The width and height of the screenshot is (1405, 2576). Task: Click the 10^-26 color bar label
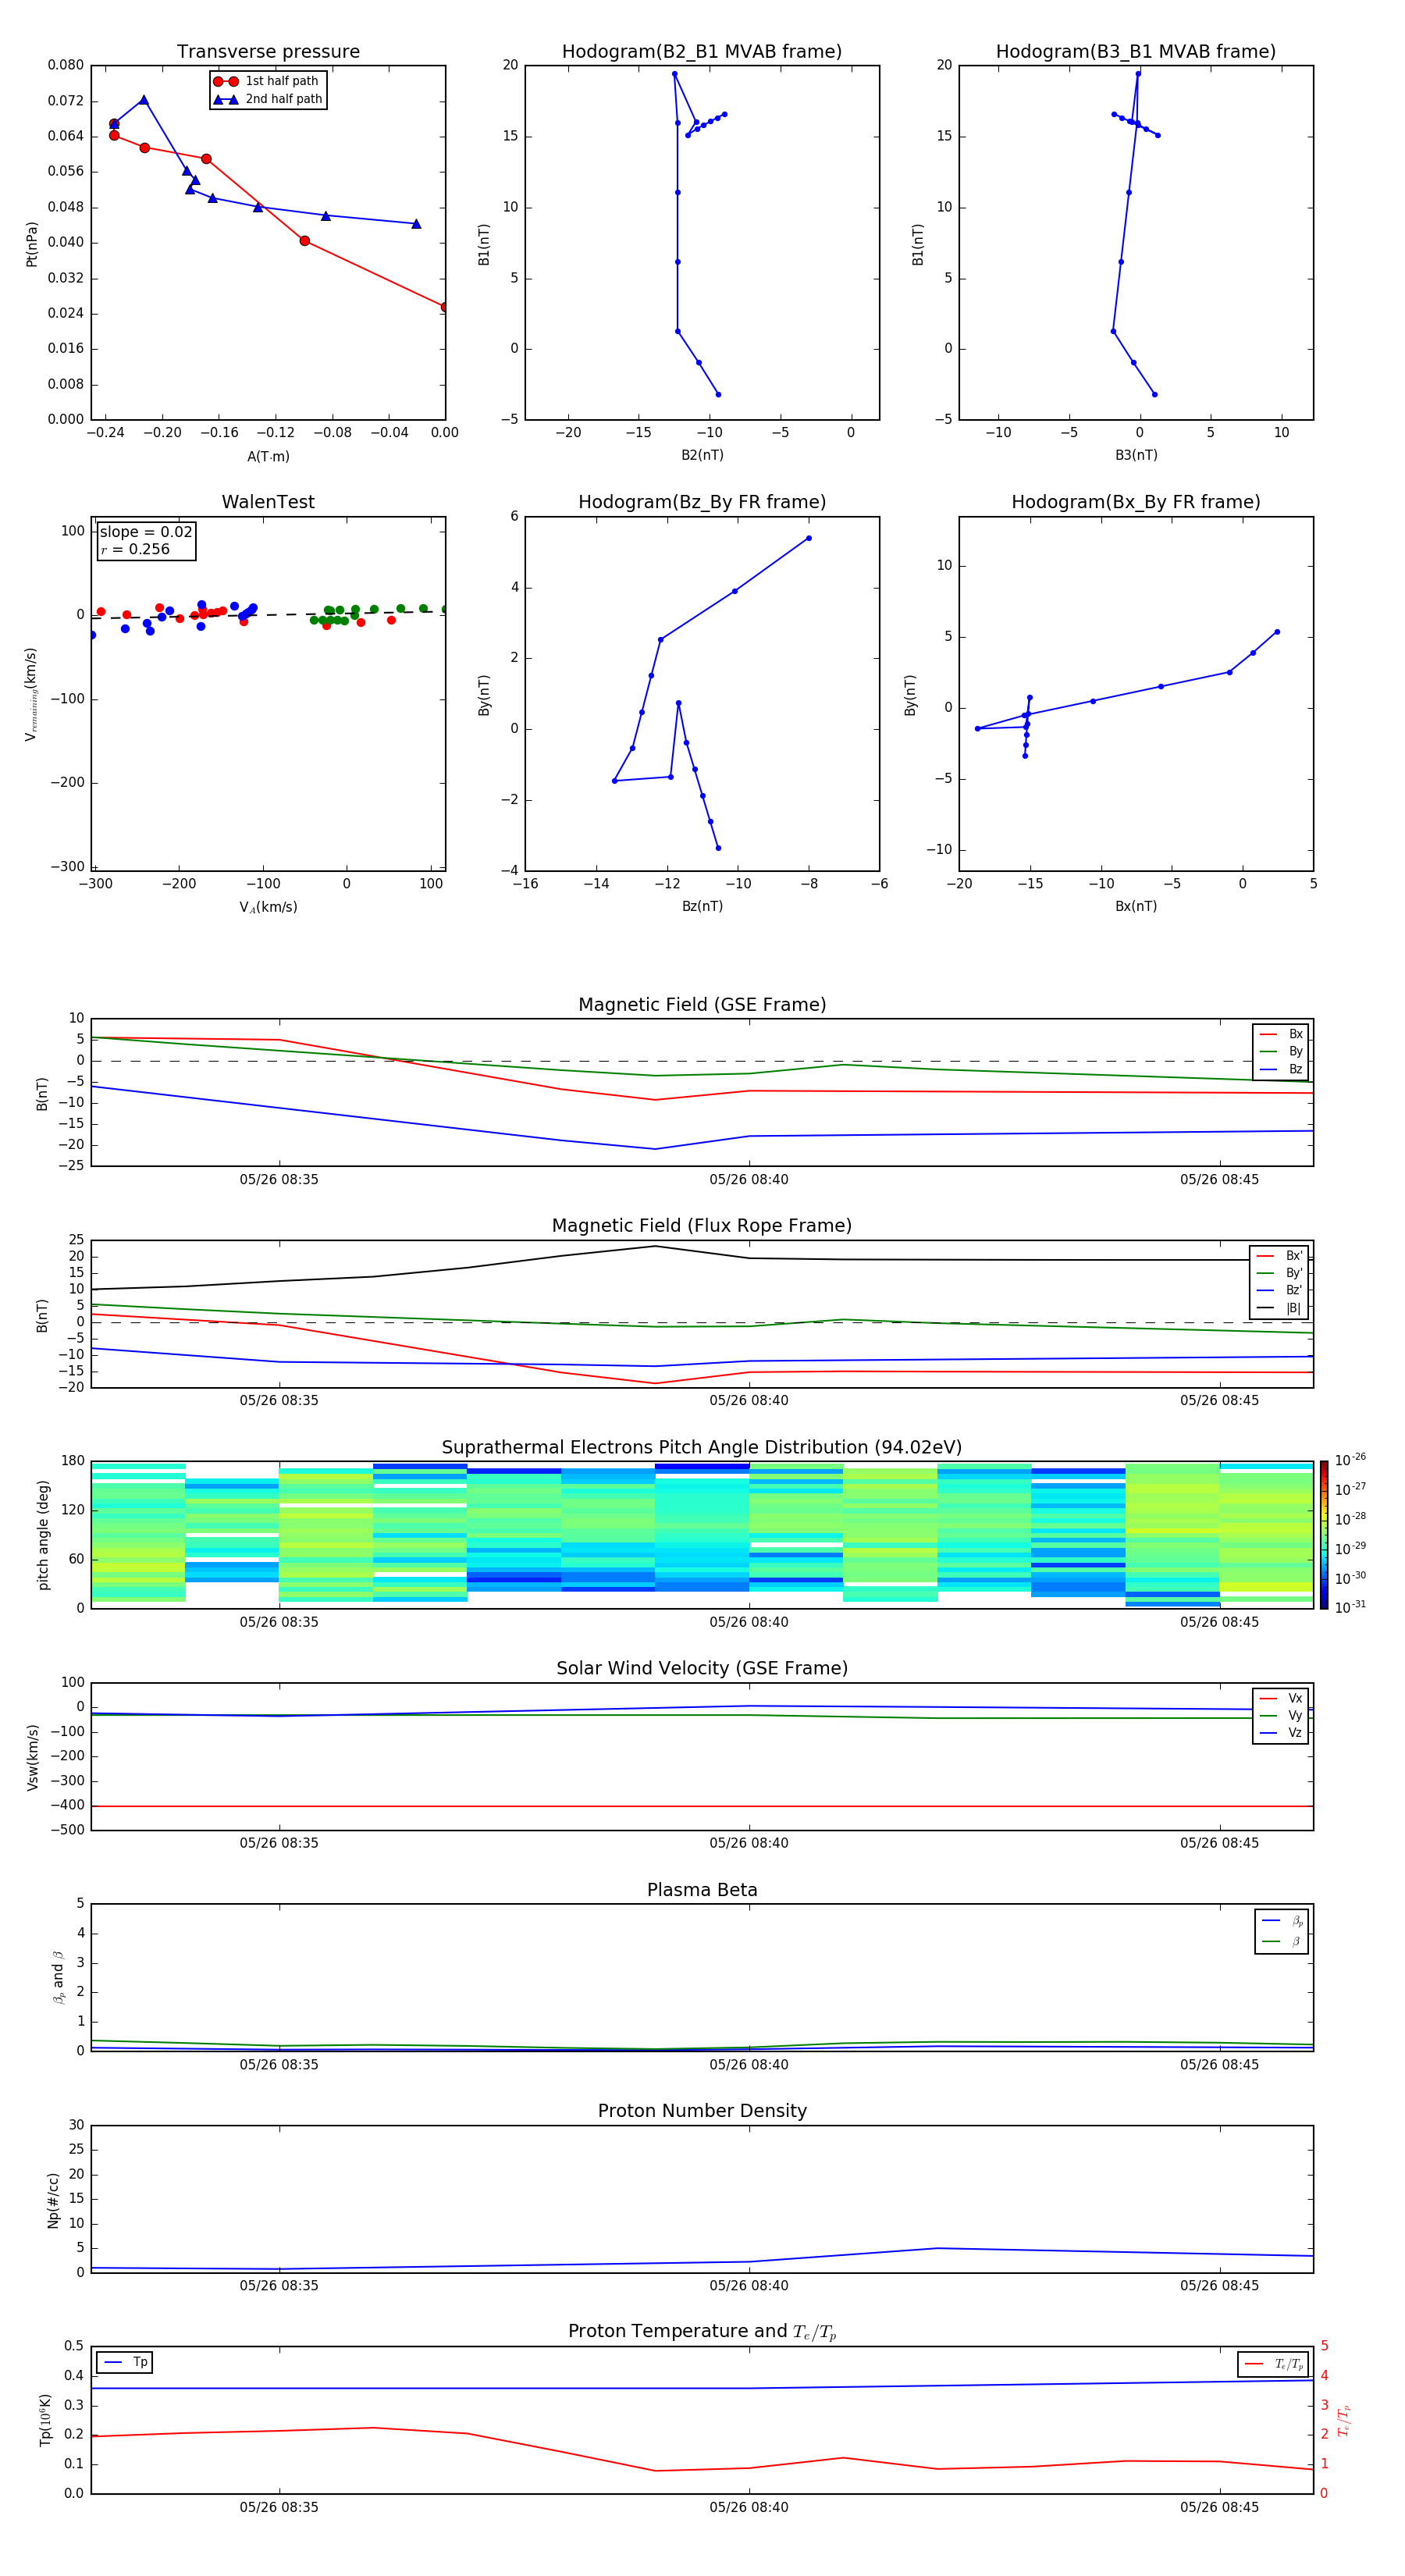[x=1350, y=1460]
